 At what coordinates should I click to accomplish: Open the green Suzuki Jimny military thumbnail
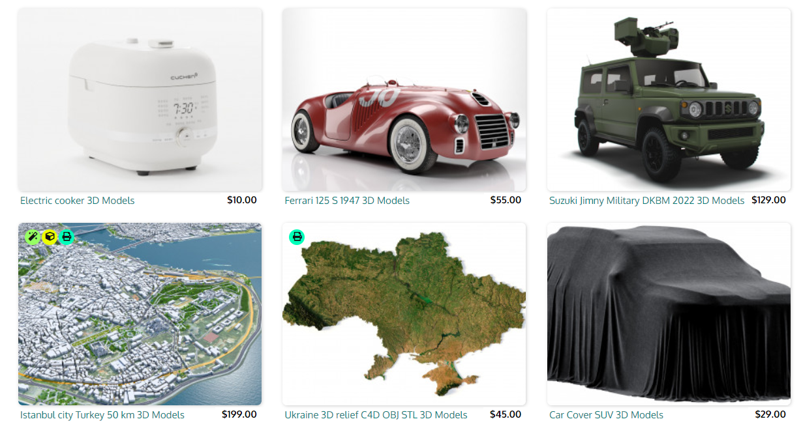669,100
